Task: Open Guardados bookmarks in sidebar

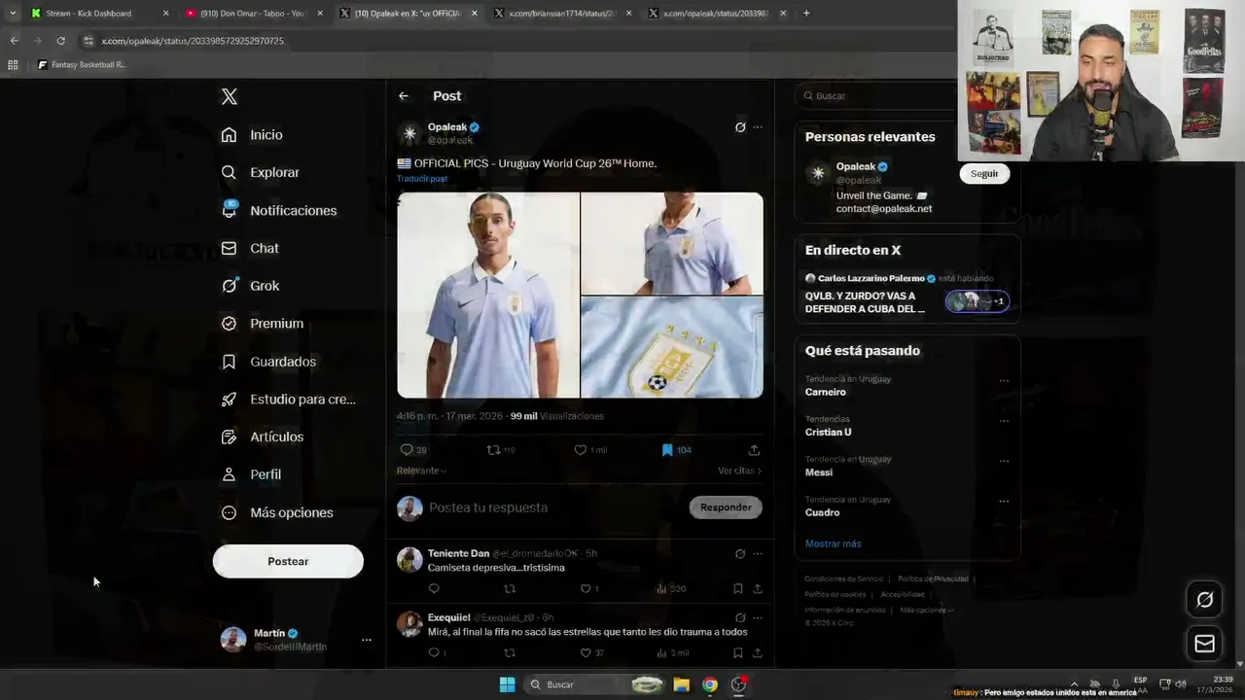Action: coord(269,362)
